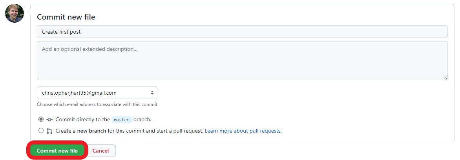Open 'Learn more about pull requests' link
Image resolution: width=460 pixels, height=160 pixels.
click(x=243, y=131)
